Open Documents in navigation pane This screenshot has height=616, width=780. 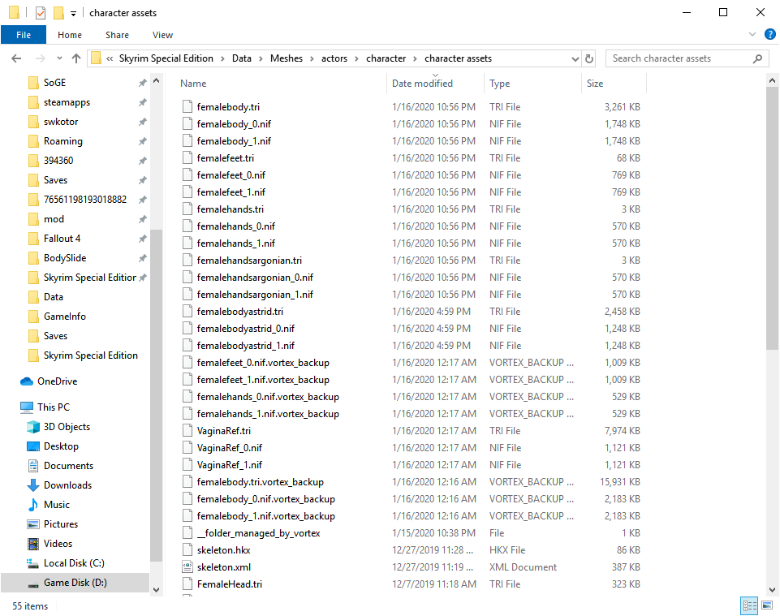coord(68,466)
